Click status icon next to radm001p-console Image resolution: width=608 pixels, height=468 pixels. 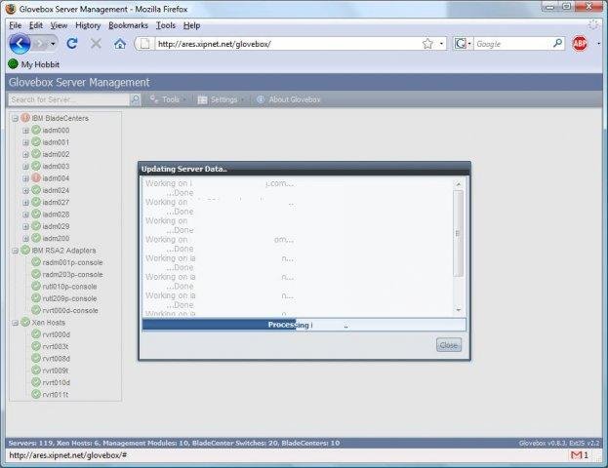[x=36, y=262]
